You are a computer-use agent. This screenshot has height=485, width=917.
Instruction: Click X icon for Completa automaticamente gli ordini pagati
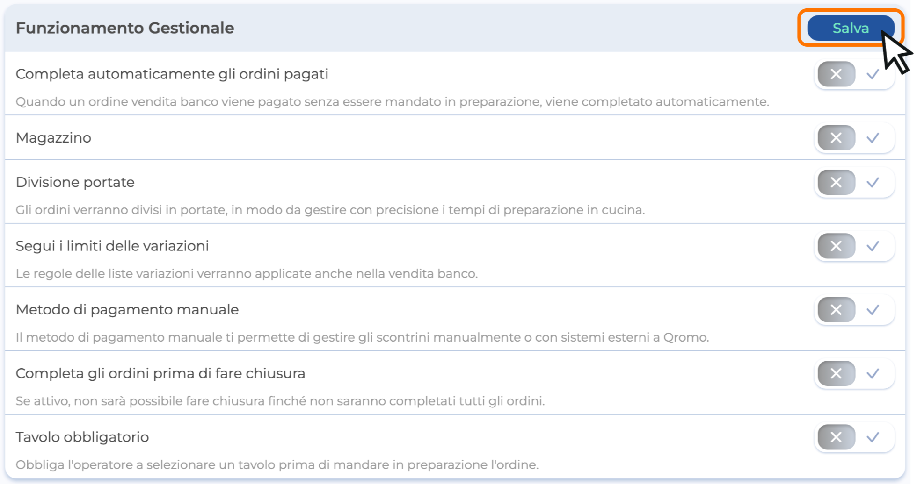coord(836,74)
